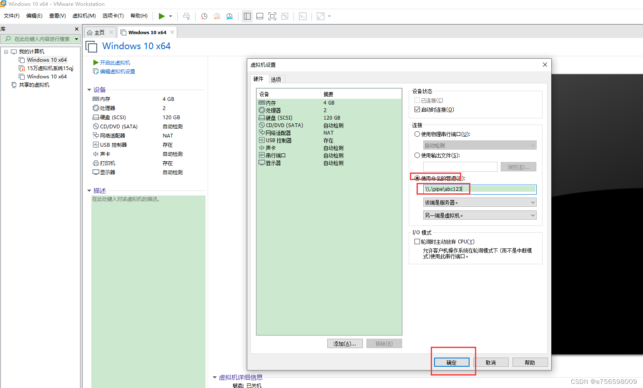
Task: Open the snapshot manager wrench-clock icon
Action: coord(229,16)
